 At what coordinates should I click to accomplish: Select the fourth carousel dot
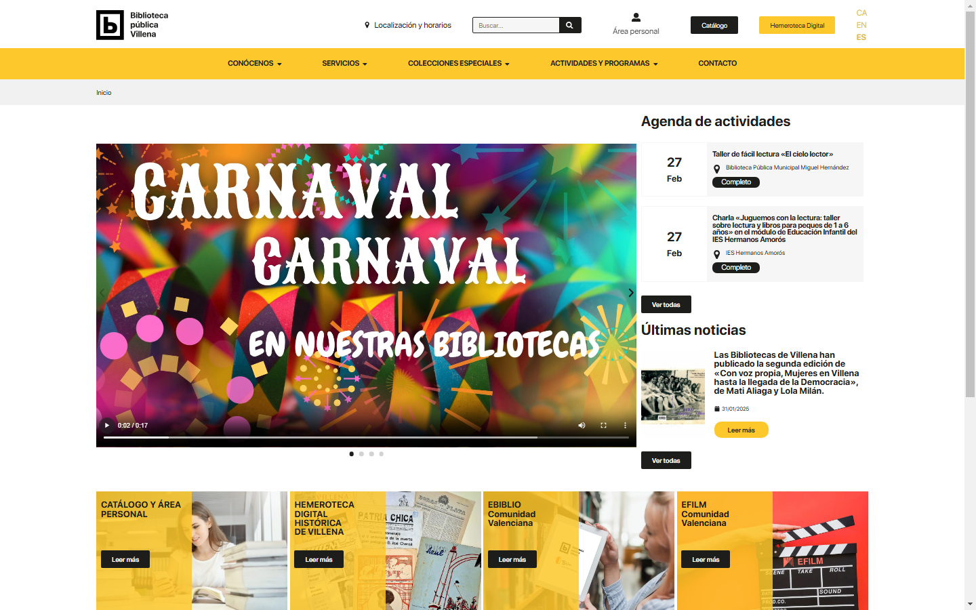pyautogui.click(x=382, y=454)
